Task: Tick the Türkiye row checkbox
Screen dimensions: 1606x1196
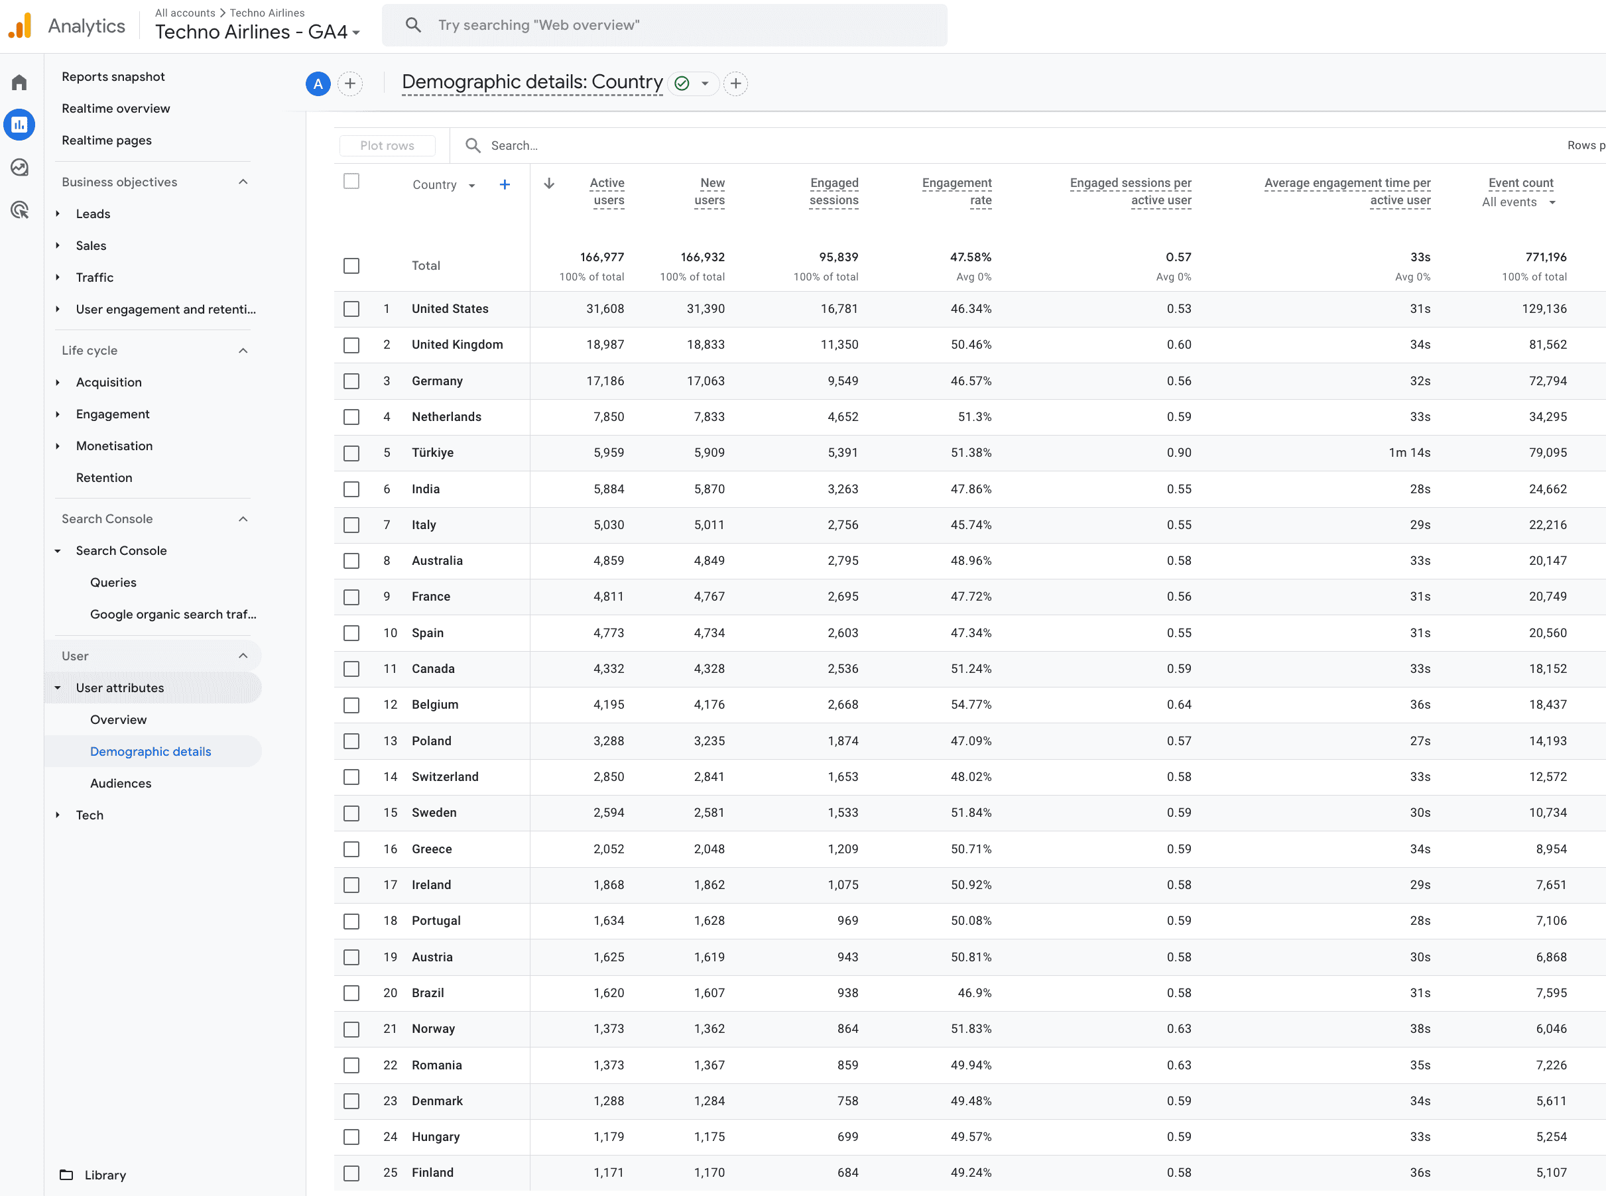Action: point(351,453)
